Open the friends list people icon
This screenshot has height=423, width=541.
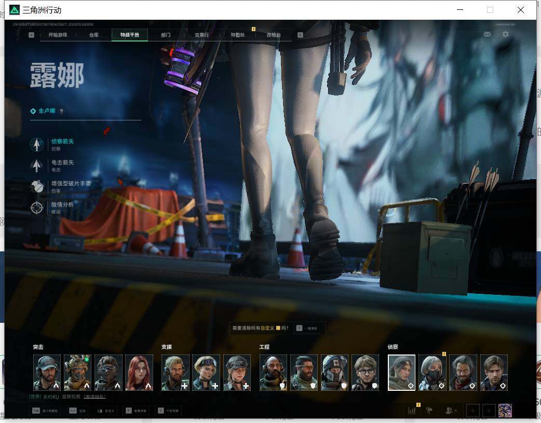click(x=450, y=411)
